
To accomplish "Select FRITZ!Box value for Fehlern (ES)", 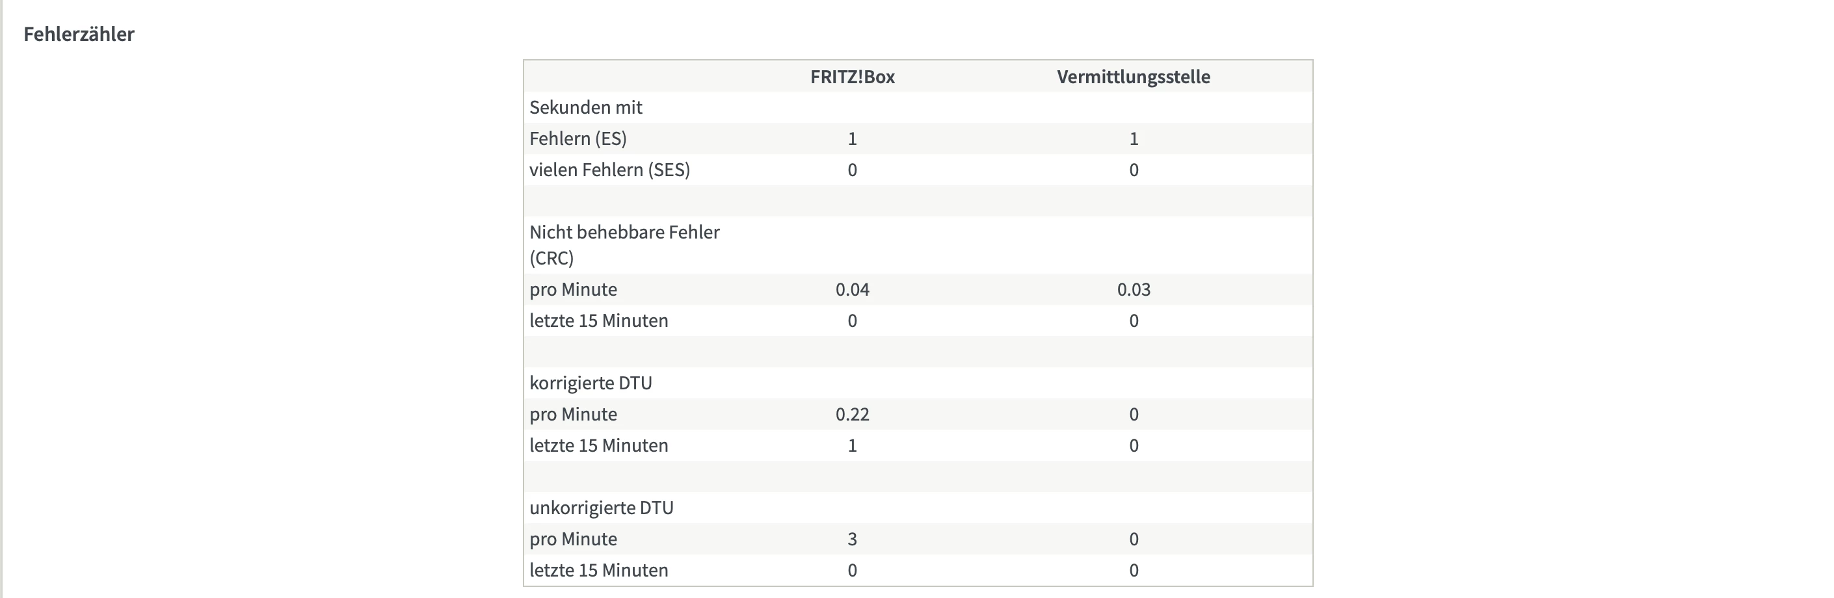I will (x=852, y=139).
